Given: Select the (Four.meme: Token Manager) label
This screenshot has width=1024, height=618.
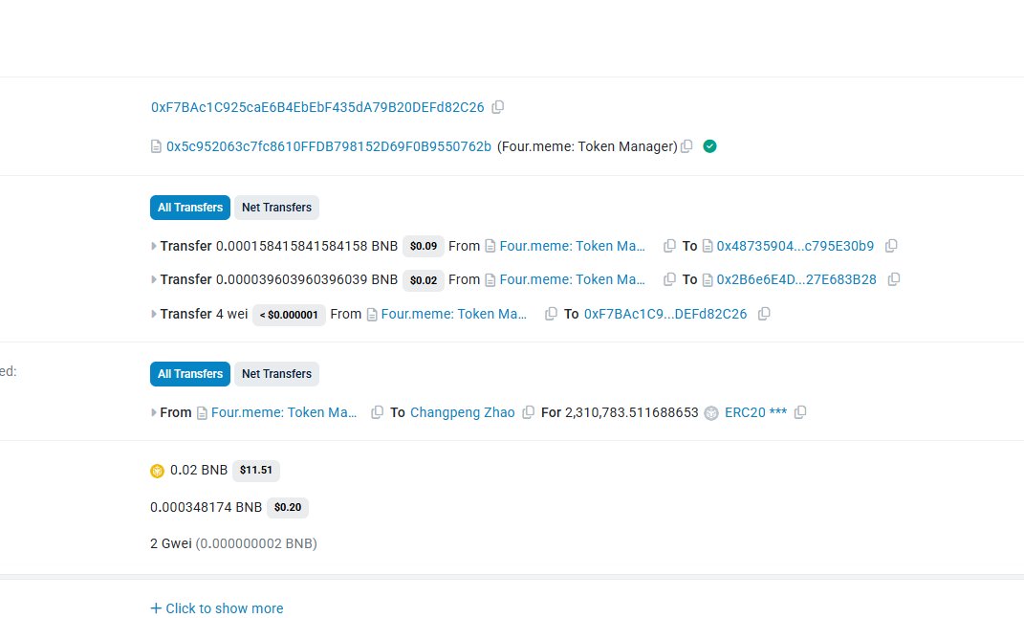Looking at the screenshot, I should [x=587, y=146].
